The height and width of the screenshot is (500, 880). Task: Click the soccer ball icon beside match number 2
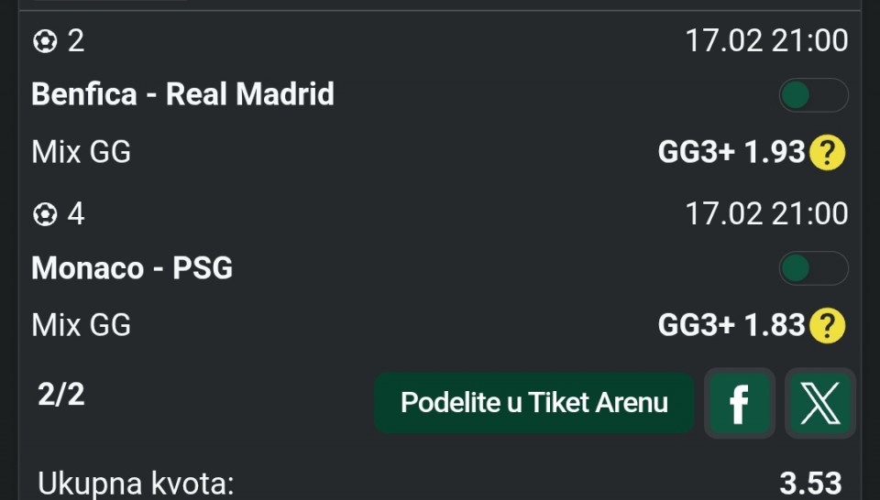(x=45, y=41)
